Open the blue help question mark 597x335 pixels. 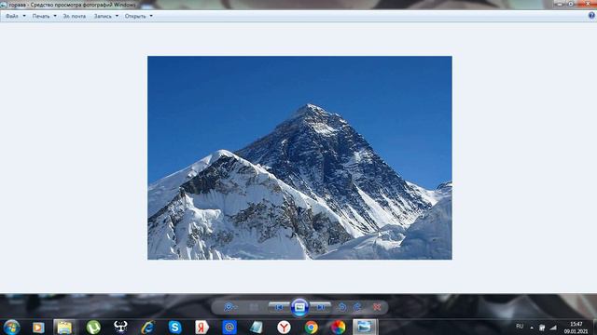(x=591, y=16)
